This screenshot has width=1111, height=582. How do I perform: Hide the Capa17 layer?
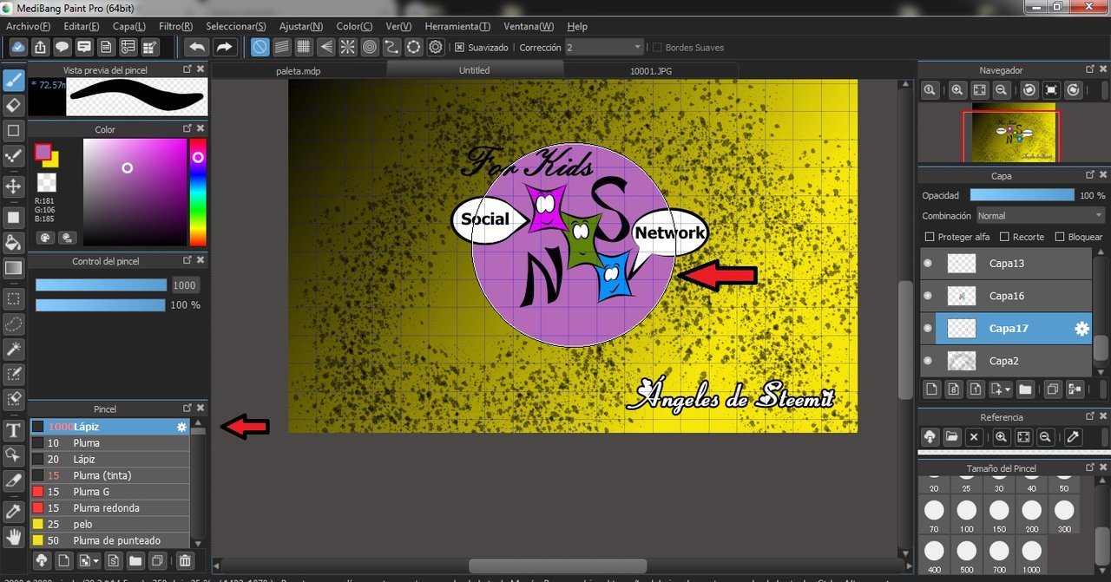[928, 329]
